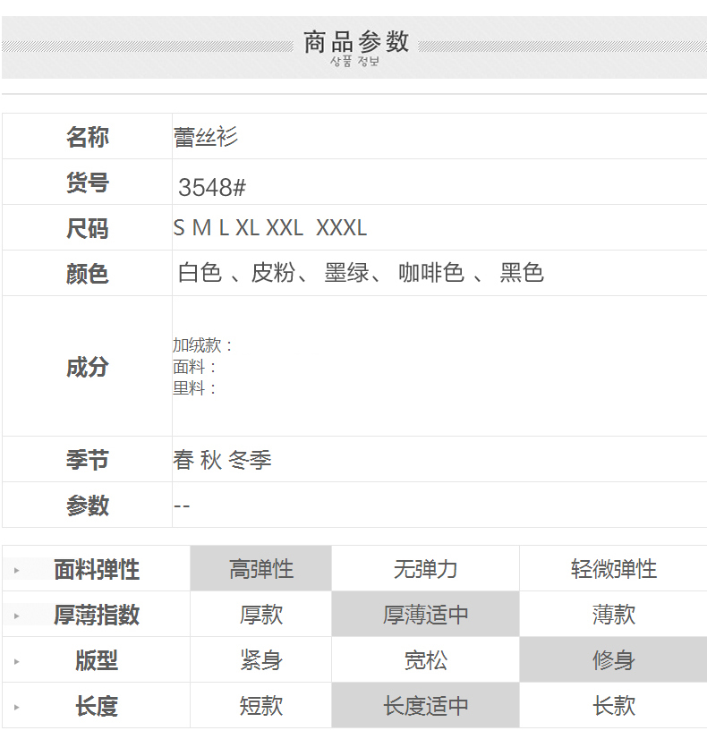Viewport: 707px width, 739px height.
Task: Click the 商品参数 section heading
Action: [355, 42]
